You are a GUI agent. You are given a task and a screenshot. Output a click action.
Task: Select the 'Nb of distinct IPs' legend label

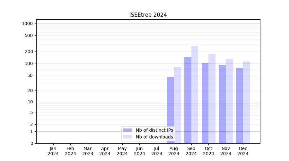click(154, 130)
